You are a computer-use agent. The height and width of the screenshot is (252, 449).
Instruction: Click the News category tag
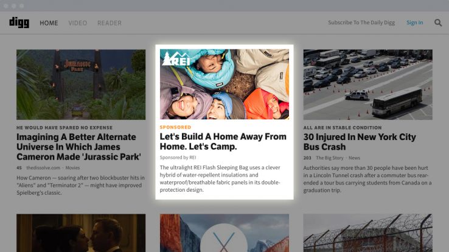(354, 158)
